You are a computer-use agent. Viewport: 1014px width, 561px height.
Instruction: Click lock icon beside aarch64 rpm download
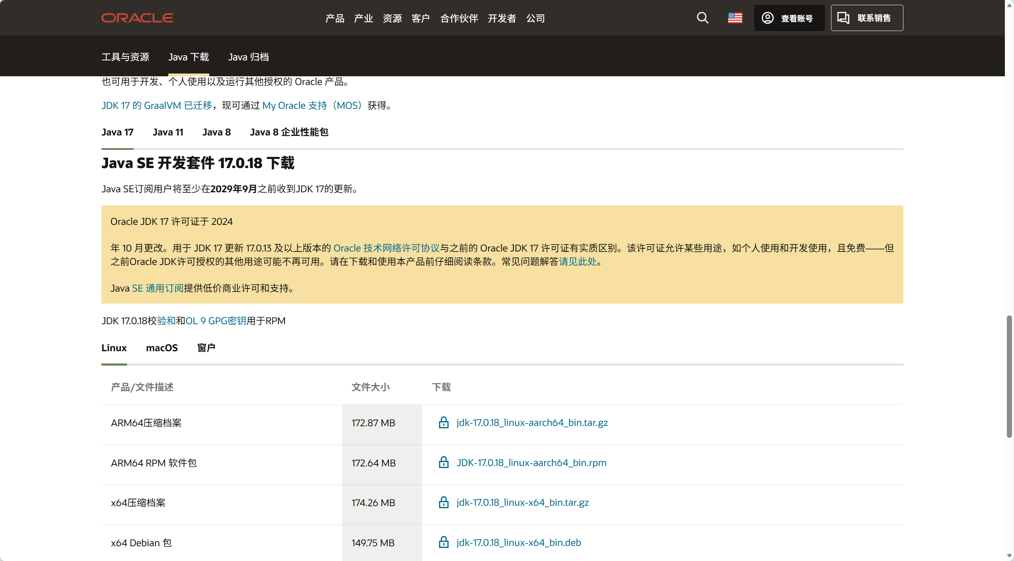click(x=444, y=462)
